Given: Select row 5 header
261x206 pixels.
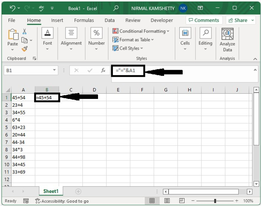Looking at the screenshot, I should coord(6,128).
